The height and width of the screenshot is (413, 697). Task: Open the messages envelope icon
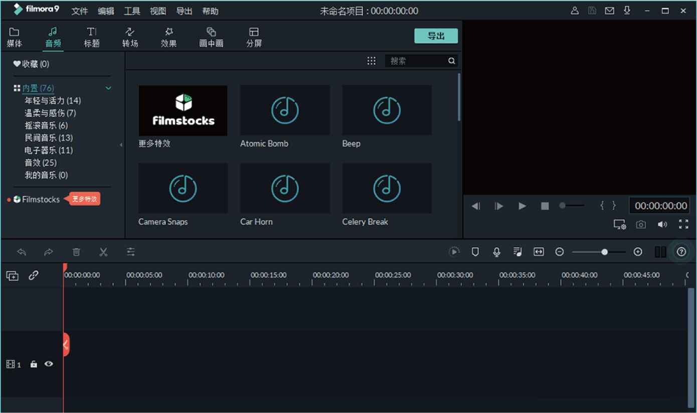coord(609,11)
